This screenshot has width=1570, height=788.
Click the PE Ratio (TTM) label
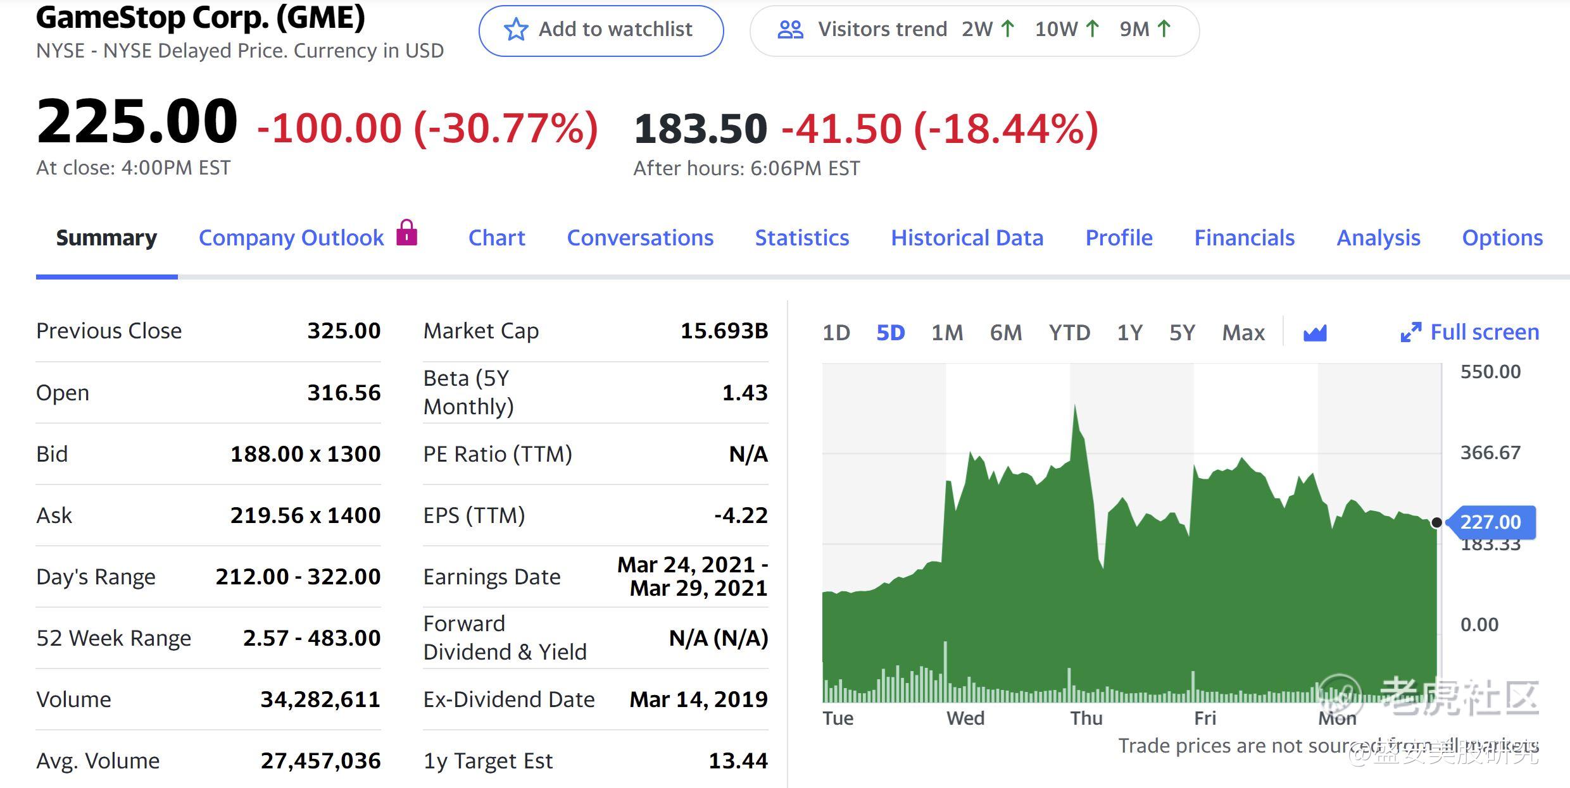tap(498, 454)
